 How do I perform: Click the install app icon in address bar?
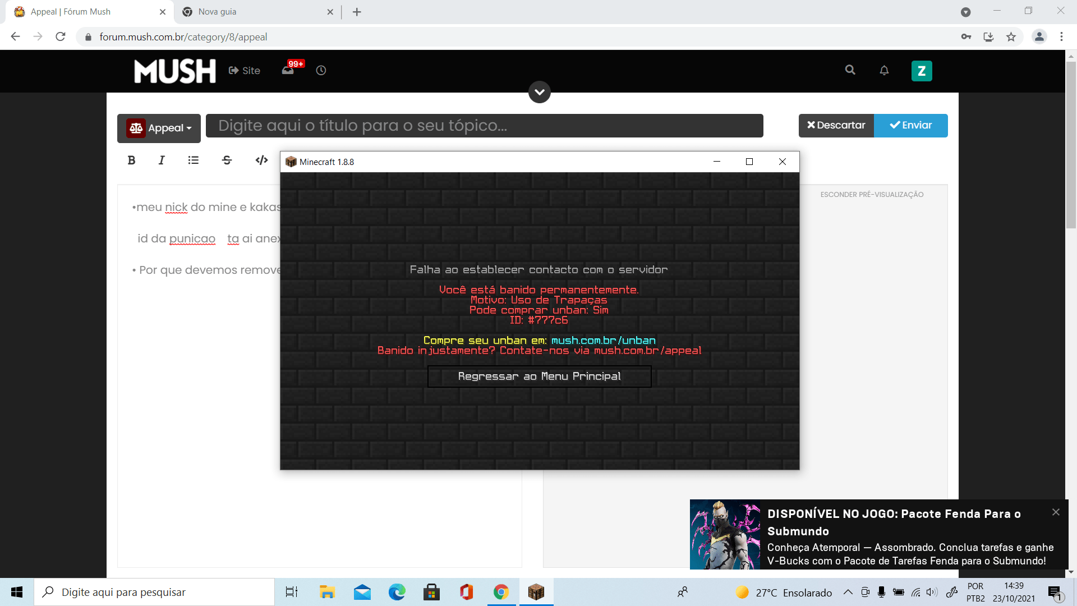(x=988, y=37)
